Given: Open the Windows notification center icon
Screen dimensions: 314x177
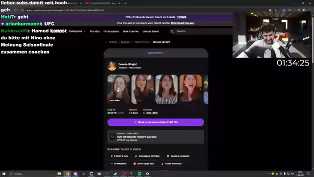Looking at the screenshot, I should tap(309, 174).
